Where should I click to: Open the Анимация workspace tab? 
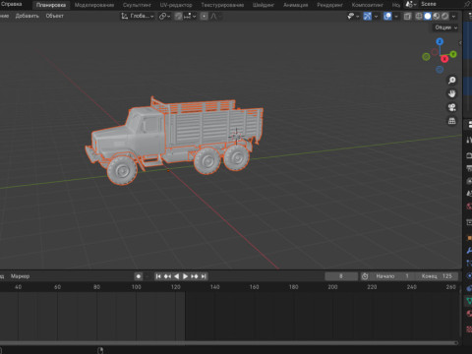pyautogui.click(x=295, y=5)
